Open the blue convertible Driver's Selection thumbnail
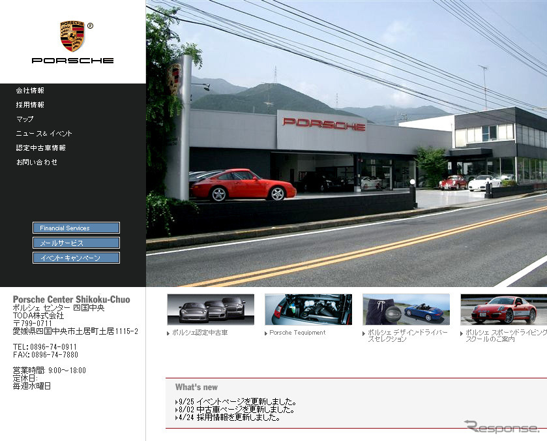The height and width of the screenshot is (441, 547). tap(406, 309)
